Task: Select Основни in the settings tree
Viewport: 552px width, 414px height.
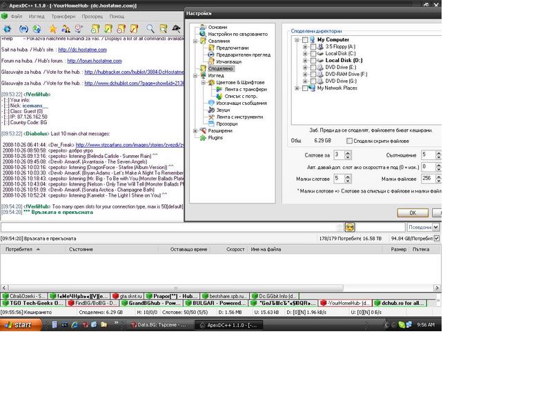Action: [217, 27]
